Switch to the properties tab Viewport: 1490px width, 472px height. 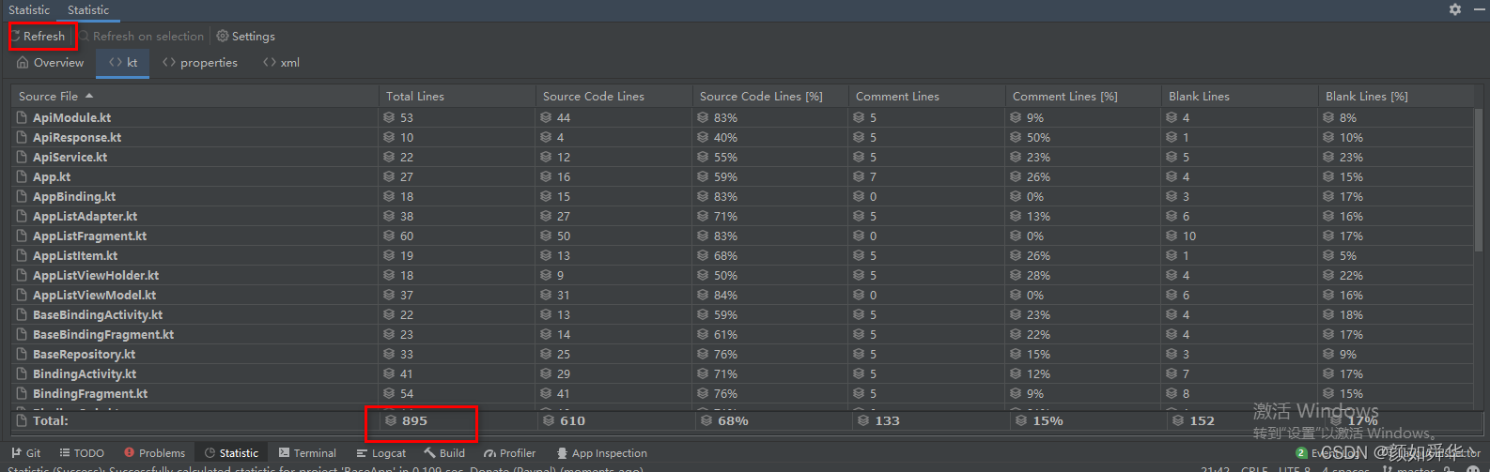(x=200, y=63)
